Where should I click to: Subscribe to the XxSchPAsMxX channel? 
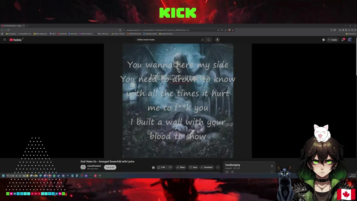click(x=110, y=167)
